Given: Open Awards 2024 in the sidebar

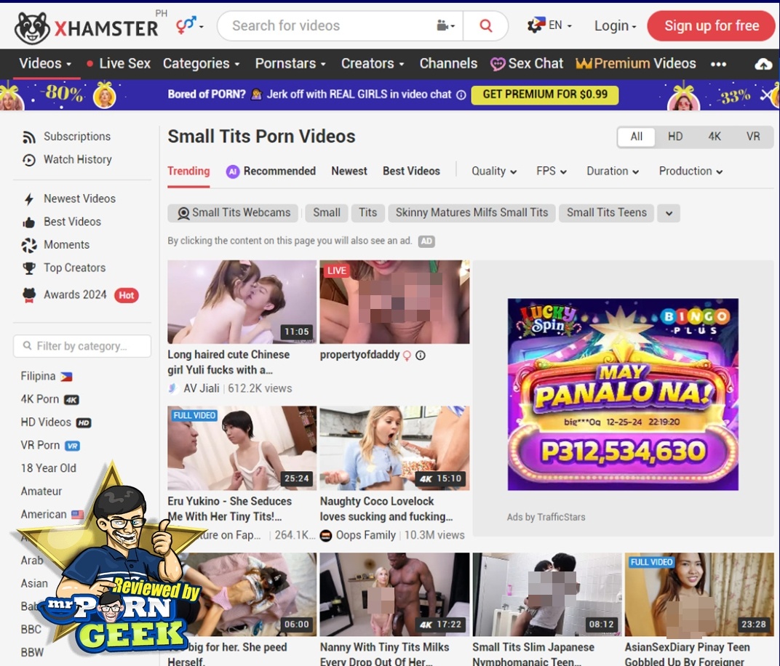Looking at the screenshot, I should 75,294.
